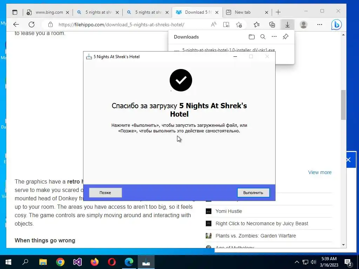Open more options in Downloads panel
The height and width of the screenshot is (269, 359).
[274, 36]
